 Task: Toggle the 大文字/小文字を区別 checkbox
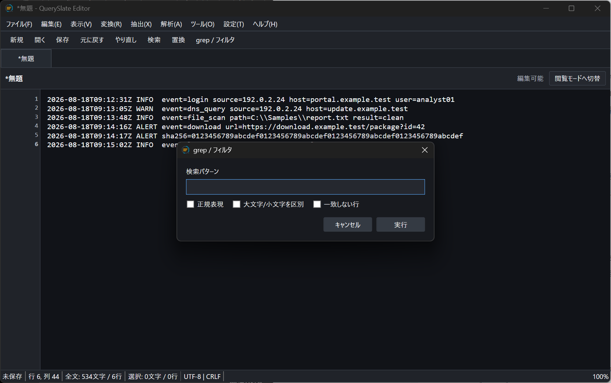[x=236, y=204]
